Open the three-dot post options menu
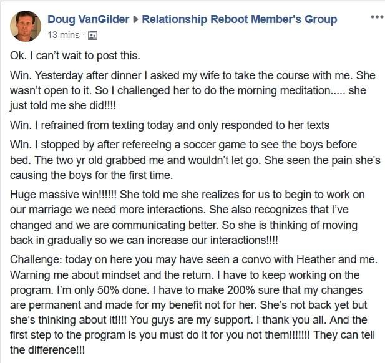Screen dimensions: 385x363 click(377, 17)
